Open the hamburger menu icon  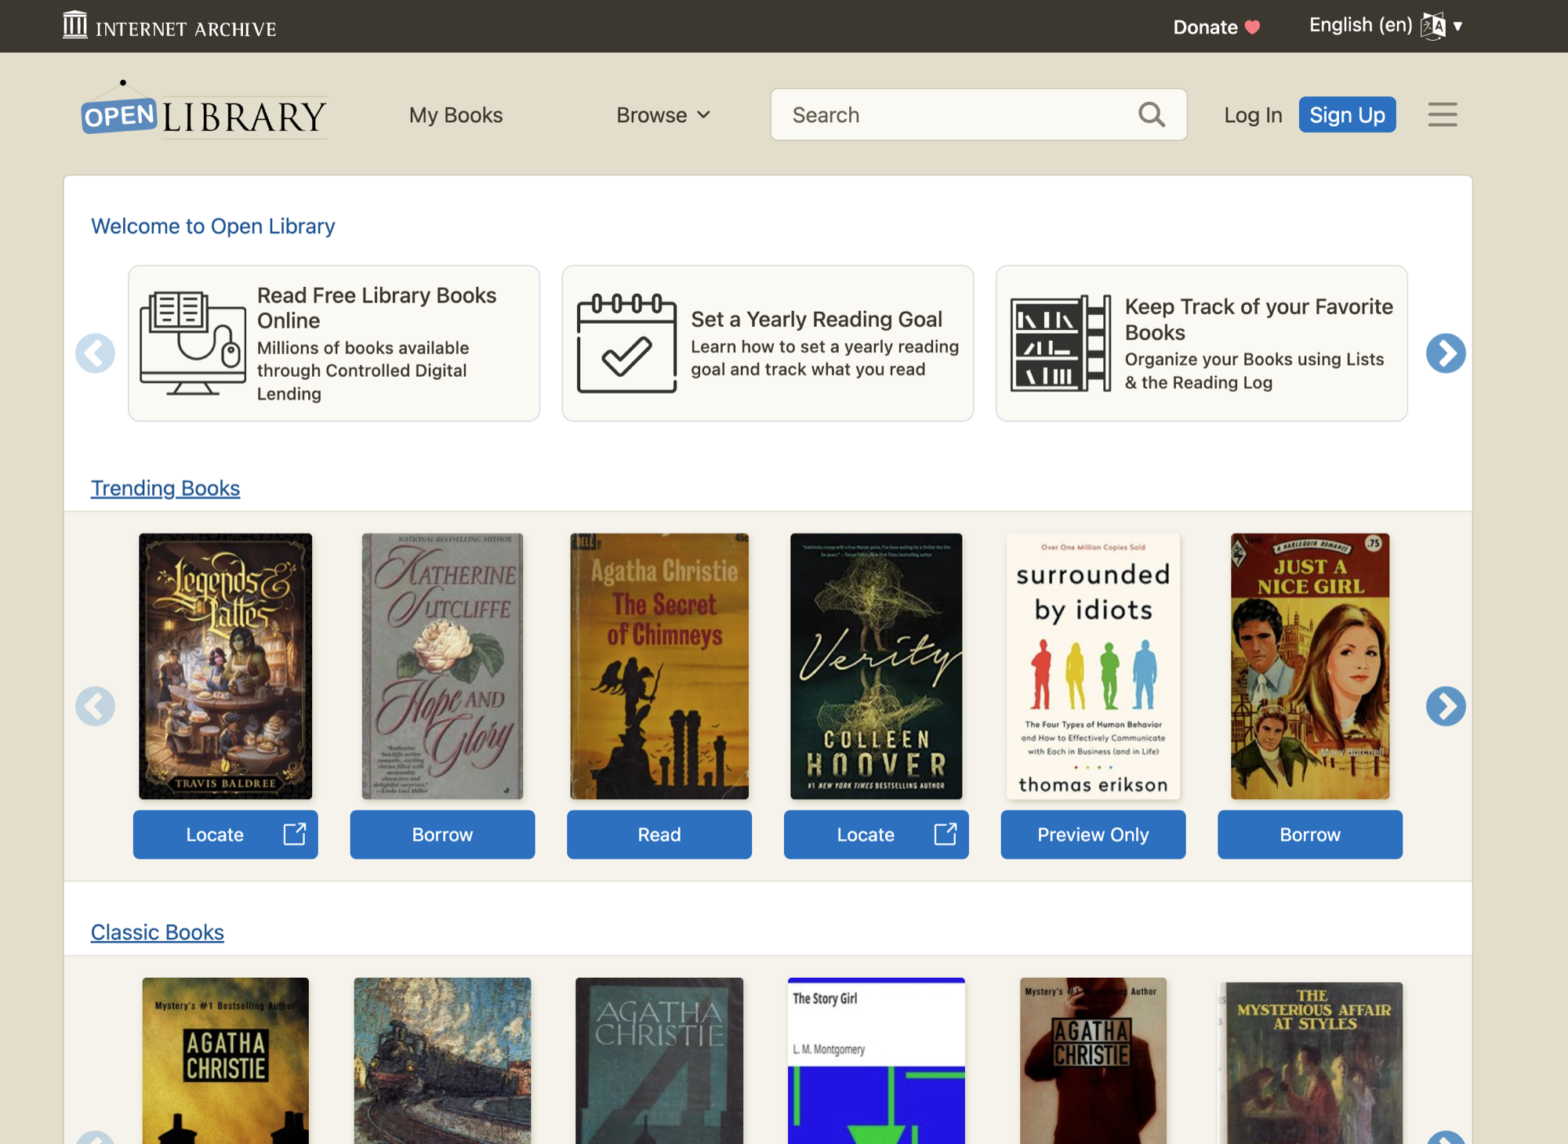[1443, 114]
